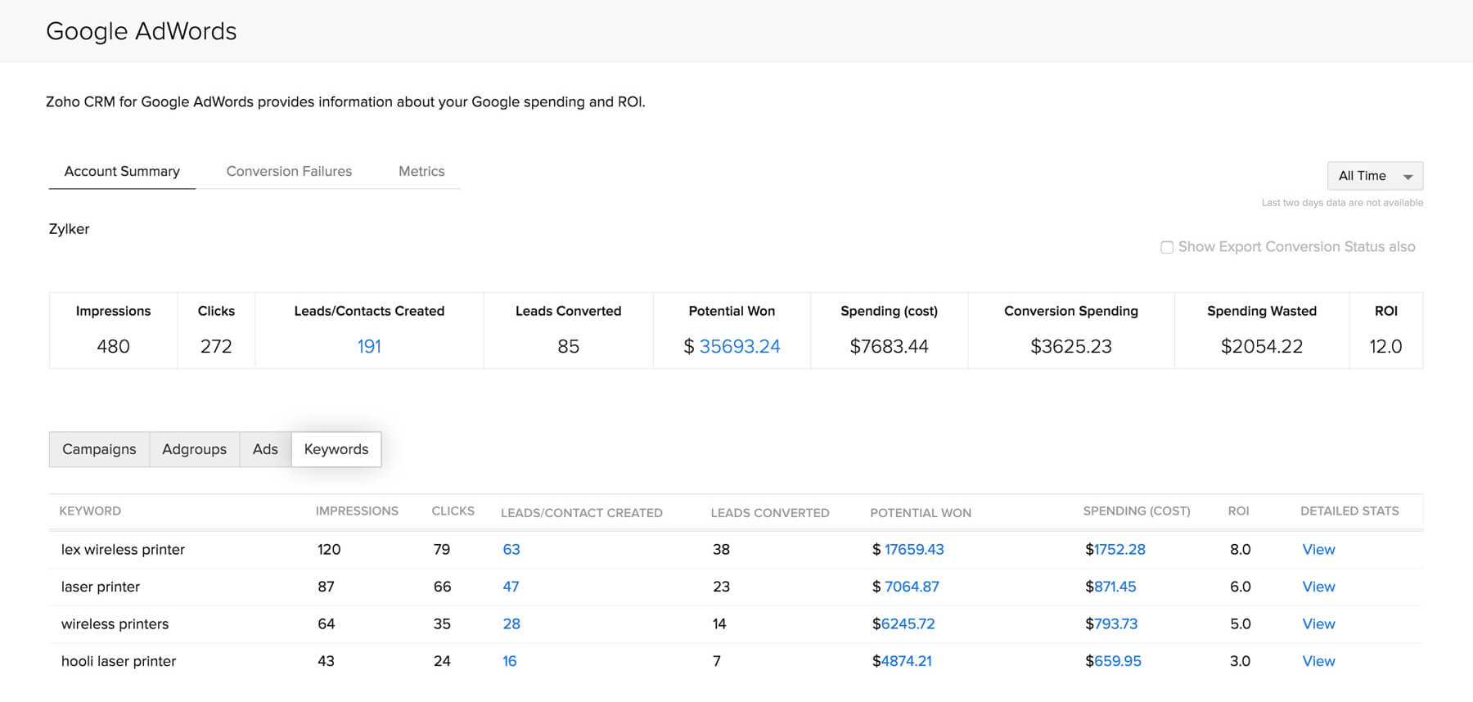View detailed stats for laser printer keyword
Viewport: 1473px width, 702px height.
[1318, 587]
